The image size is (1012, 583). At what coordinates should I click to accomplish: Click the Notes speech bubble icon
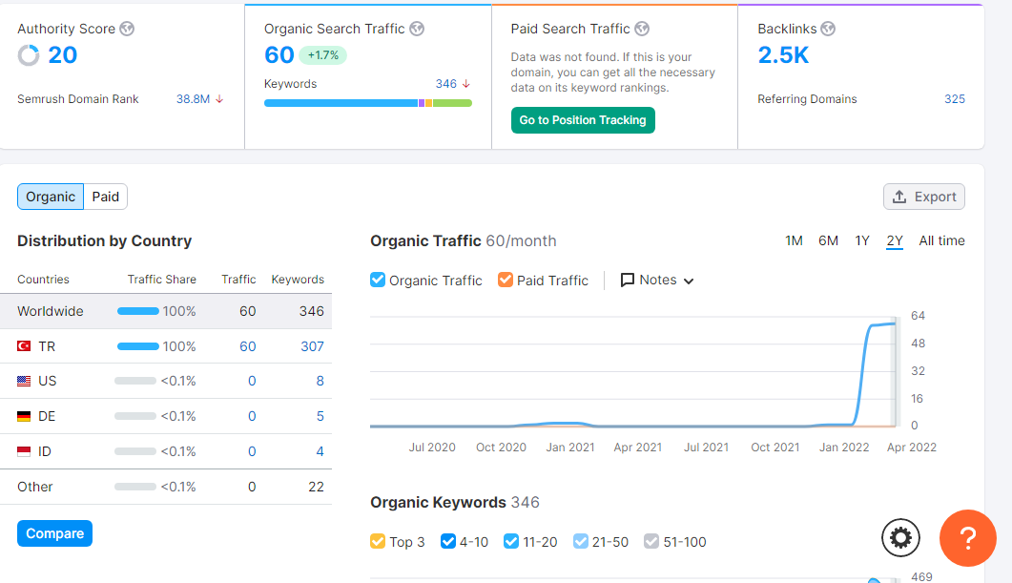pyautogui.click(x=627, y=281)
